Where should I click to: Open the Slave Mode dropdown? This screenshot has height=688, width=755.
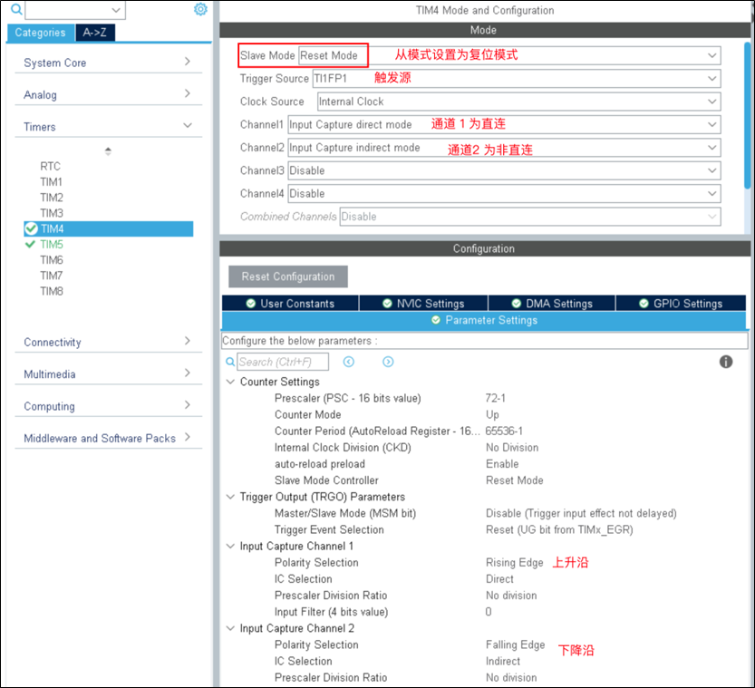pyautogui.click(x=712, y=55)
